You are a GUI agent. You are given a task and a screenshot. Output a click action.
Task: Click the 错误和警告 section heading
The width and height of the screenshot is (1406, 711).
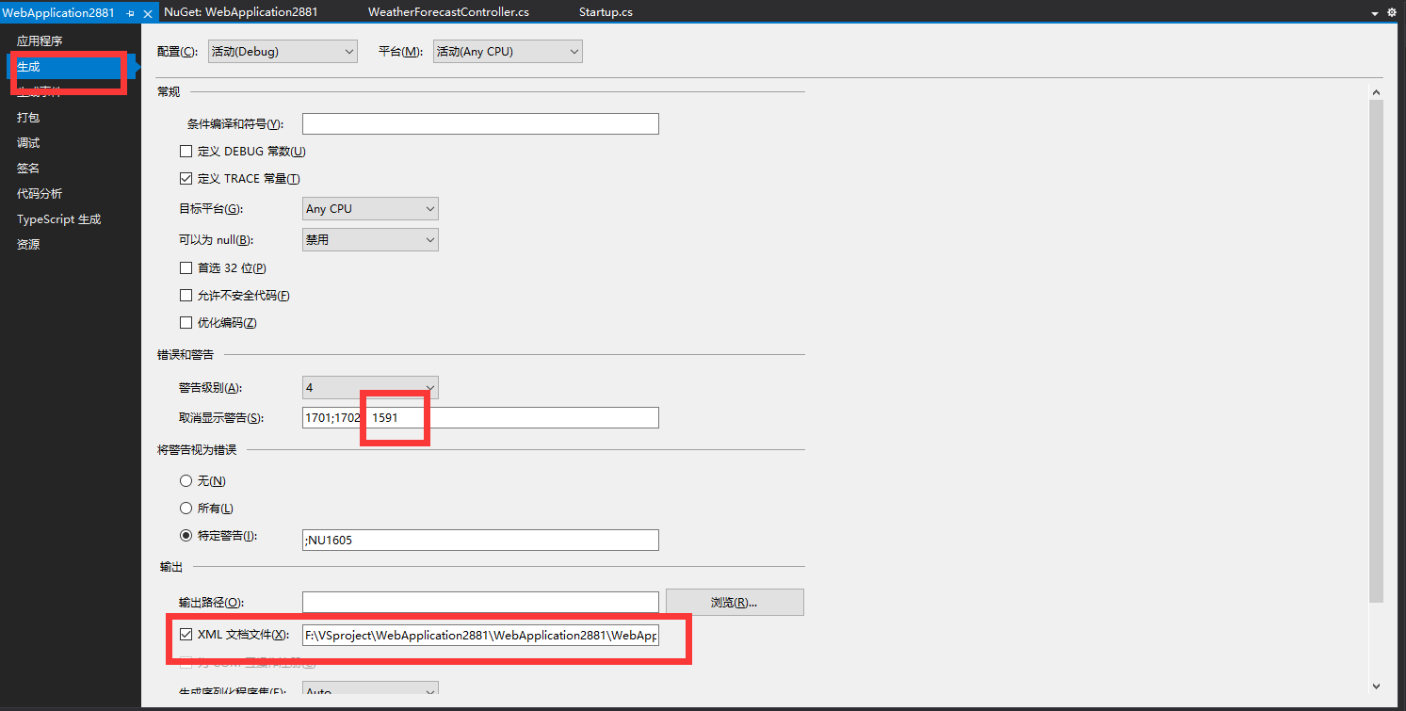[185, 355]
